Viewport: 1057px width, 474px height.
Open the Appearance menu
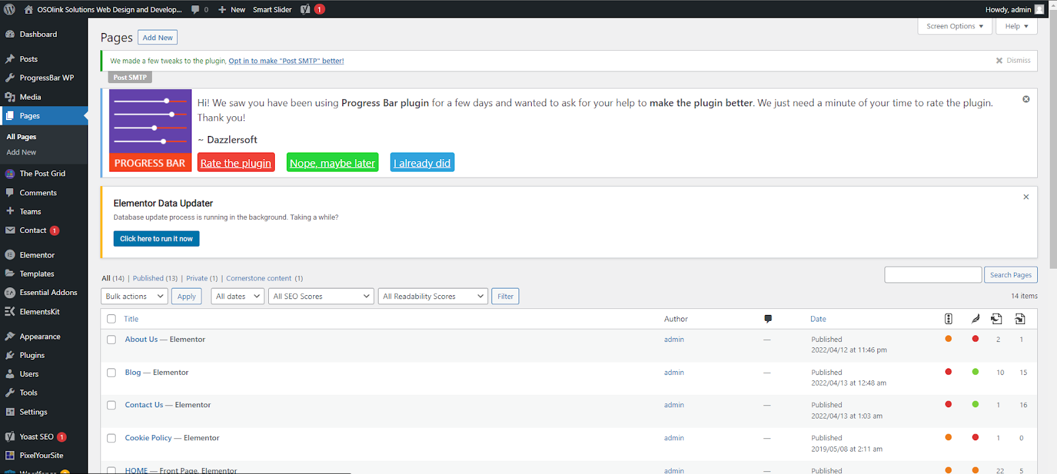click(40, 337)
